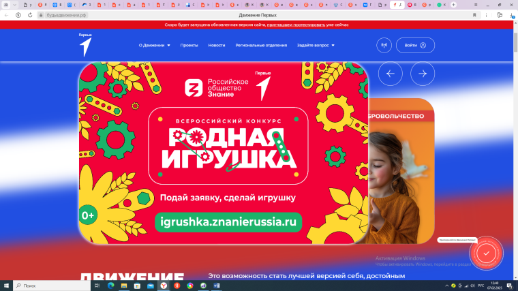Open the browser hamburger menu
Viewport: 518px width, 291px height.
[x=476, y=5]
